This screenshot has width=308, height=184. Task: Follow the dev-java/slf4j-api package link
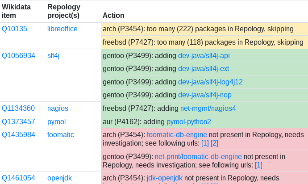[204, 56]
